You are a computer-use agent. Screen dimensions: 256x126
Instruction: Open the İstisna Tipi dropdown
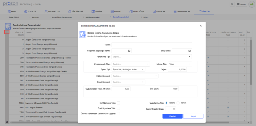(x=180, y=64)
